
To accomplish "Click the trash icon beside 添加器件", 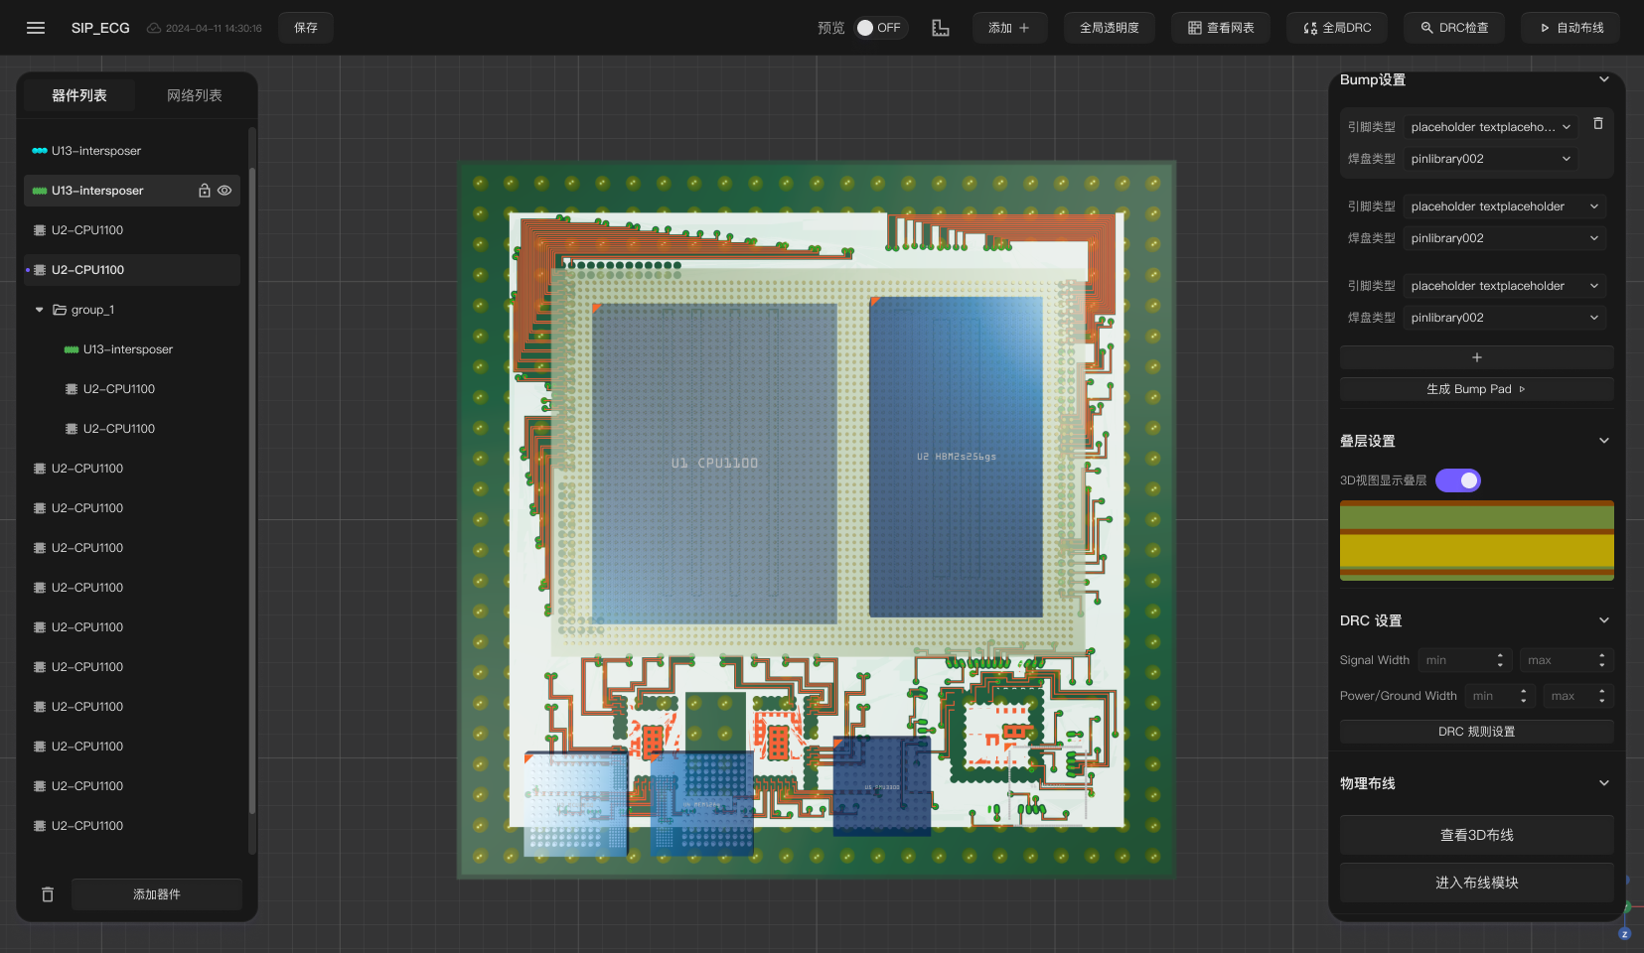I will [48, 894].
